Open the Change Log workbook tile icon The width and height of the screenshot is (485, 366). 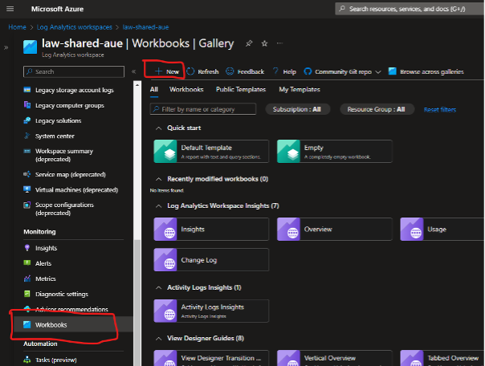165,260
